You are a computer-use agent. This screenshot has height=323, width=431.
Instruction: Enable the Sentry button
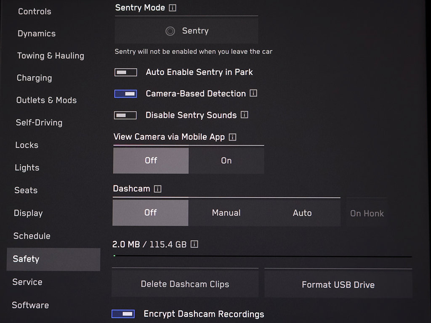186,30
